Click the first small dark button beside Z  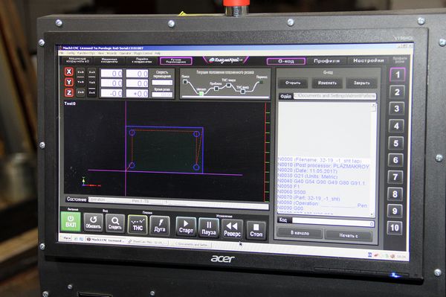(x=81, y=92)
